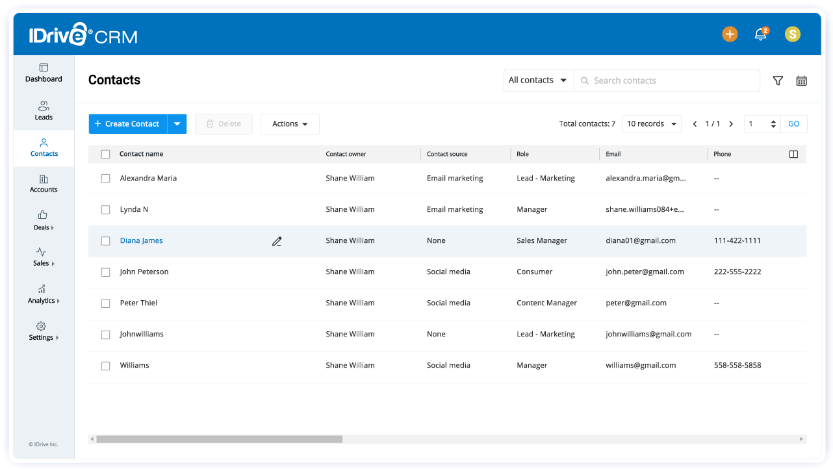Check the Diana James row checkbox

pos(105,241)
